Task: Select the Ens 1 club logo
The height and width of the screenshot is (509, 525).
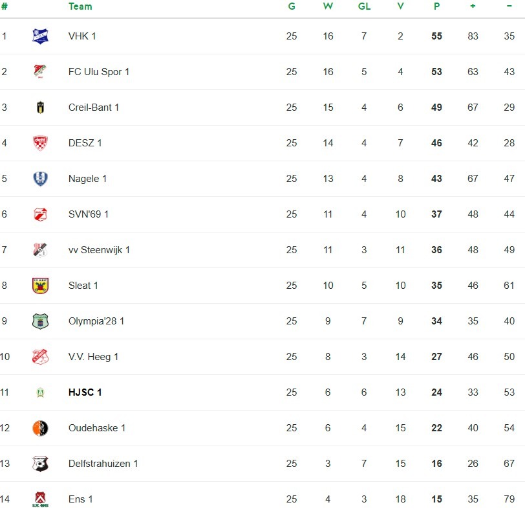Action: (x=41, y=499)
